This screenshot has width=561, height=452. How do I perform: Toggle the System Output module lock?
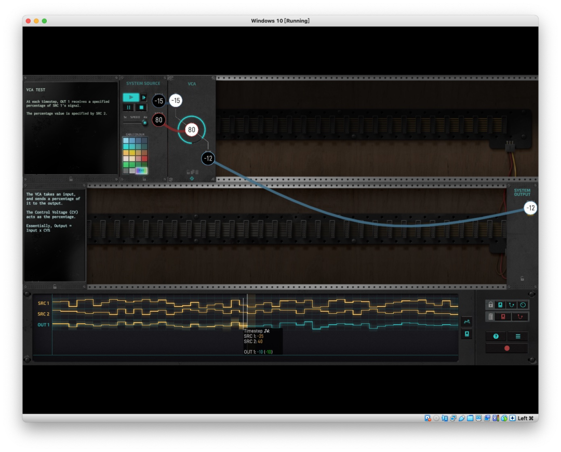coord(523,278)
